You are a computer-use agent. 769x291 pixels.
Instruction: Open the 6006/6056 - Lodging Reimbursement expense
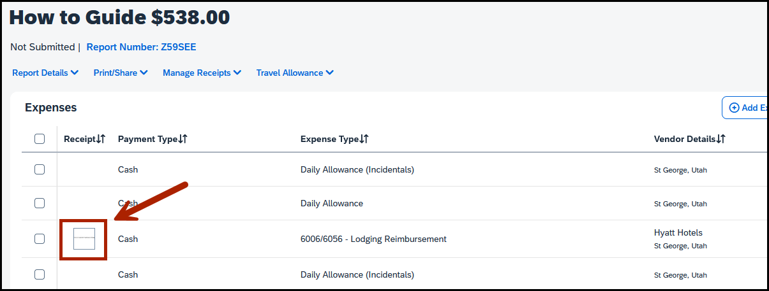(x=373, y=239)
